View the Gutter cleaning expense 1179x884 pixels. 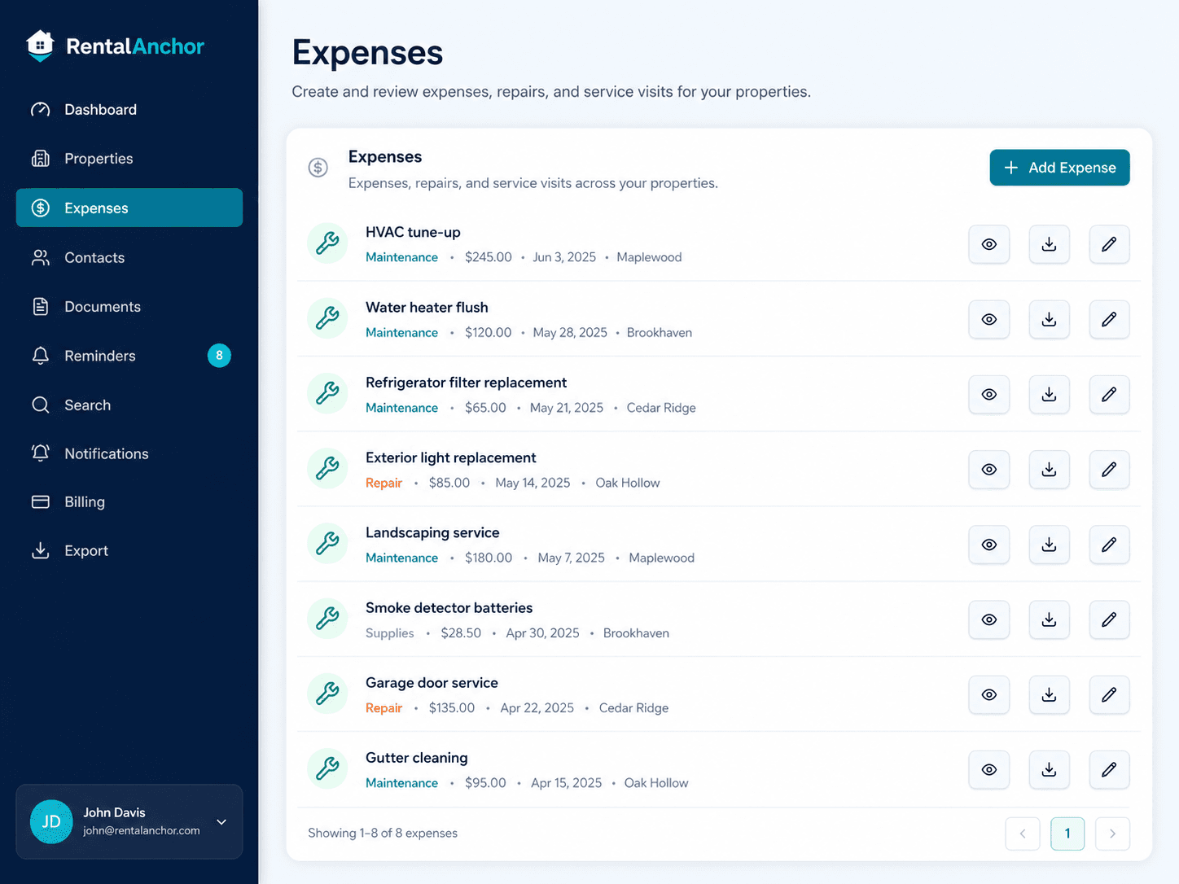tap(988, 769)
